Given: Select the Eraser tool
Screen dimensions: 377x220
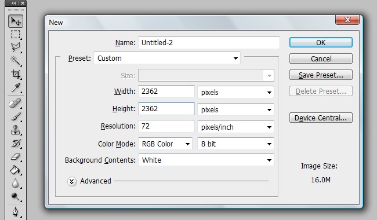Looking at the screenshot, I should pos(16,157).
